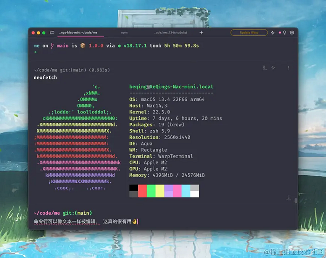Click the block command prompt icon
This screenshot has height=258, width=326.
(x=265, y=68)
